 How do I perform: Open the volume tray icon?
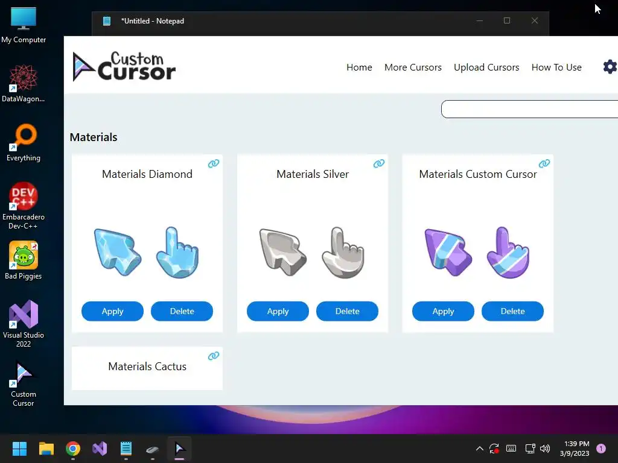545,449
